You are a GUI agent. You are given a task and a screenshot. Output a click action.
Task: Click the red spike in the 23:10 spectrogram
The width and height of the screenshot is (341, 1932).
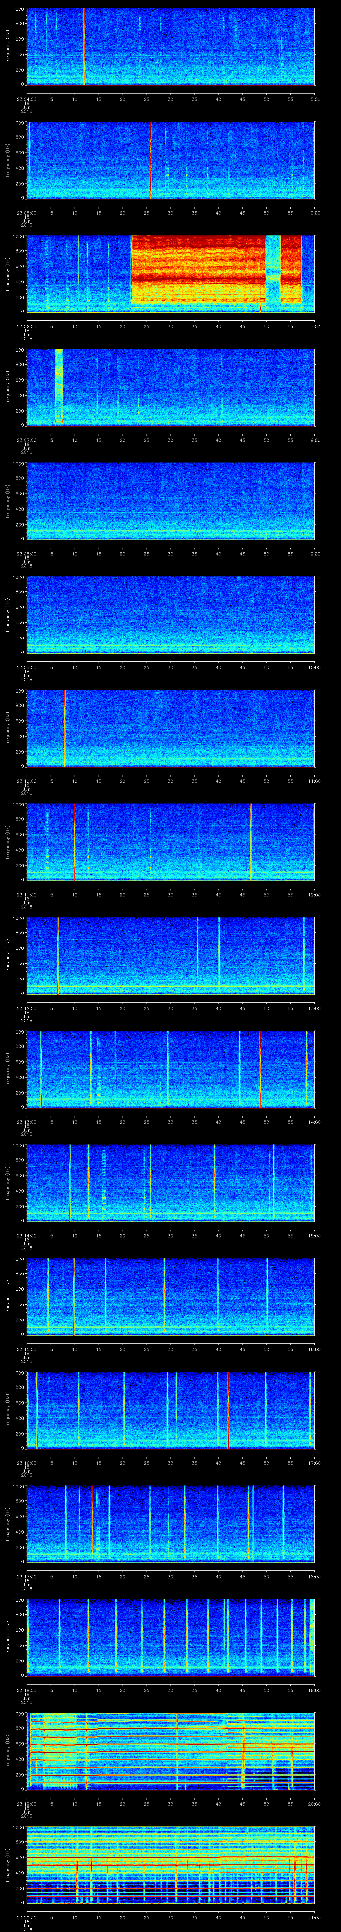[65, 728]
